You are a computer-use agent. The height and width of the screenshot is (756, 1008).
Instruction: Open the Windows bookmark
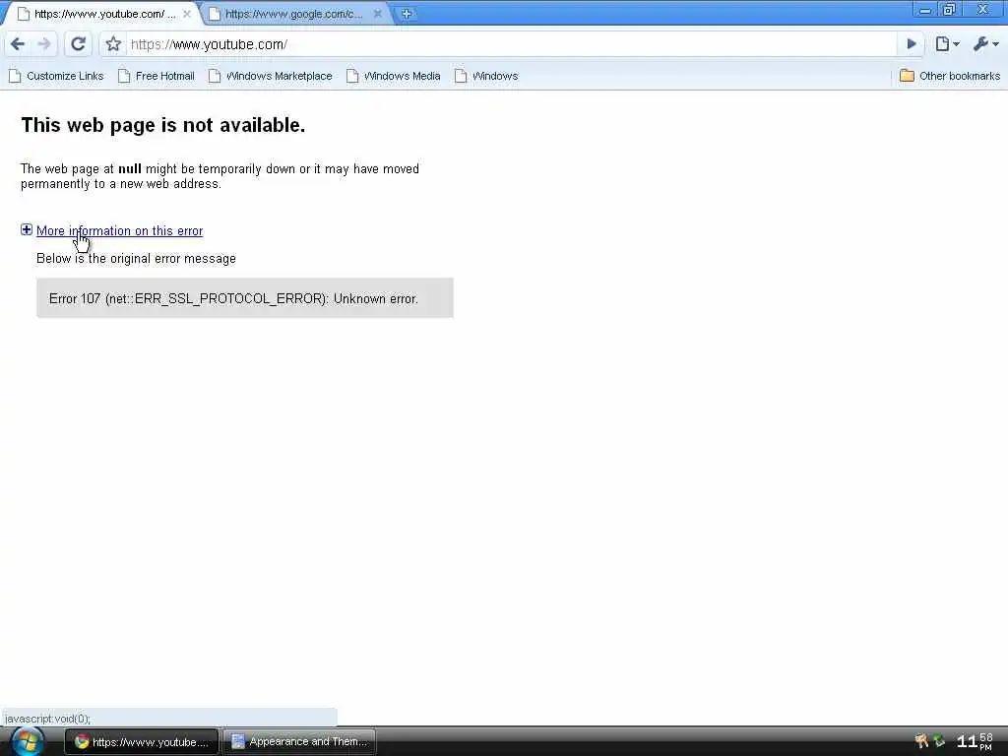[486, 76]
